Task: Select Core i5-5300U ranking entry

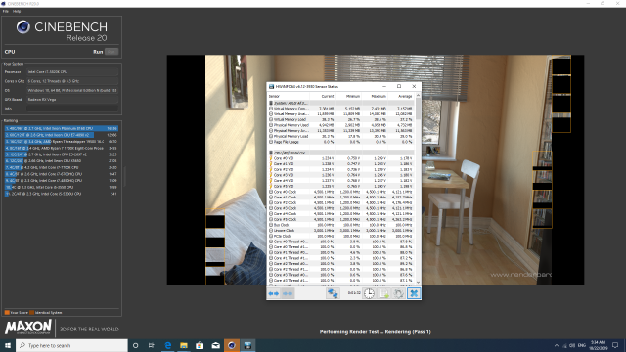Action: tap(61, 194)
